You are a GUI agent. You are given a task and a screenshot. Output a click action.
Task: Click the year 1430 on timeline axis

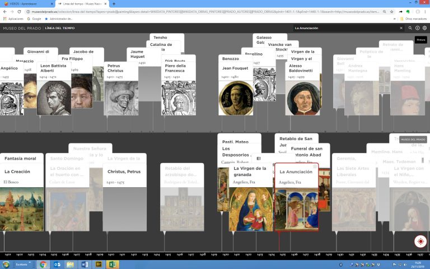click(340, 254)
